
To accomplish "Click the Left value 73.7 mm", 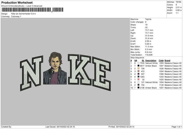I will 149,30.
